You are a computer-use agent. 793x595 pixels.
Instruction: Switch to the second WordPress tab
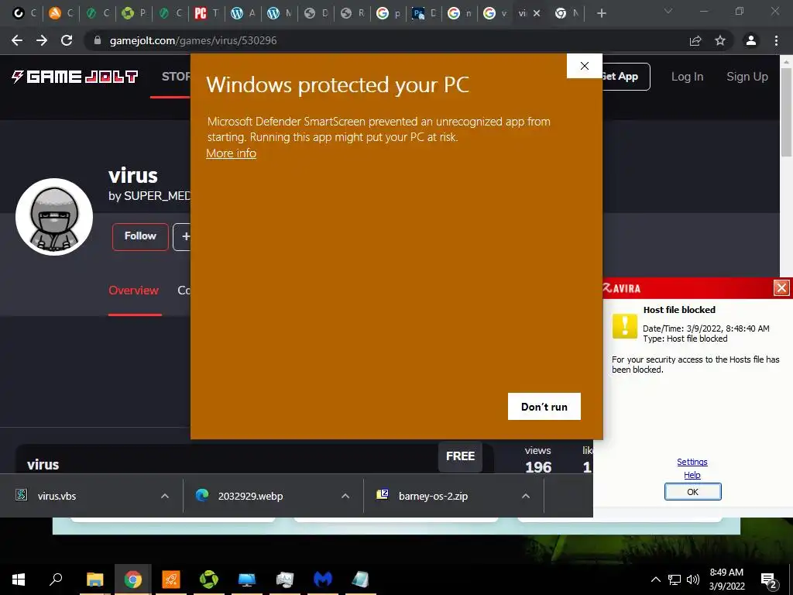(x=280, y=14)
